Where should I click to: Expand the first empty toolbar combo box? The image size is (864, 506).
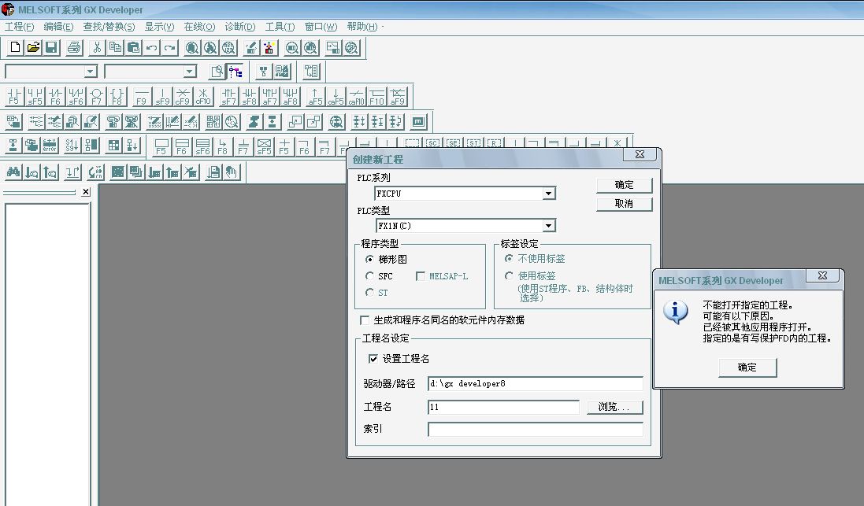91,72
